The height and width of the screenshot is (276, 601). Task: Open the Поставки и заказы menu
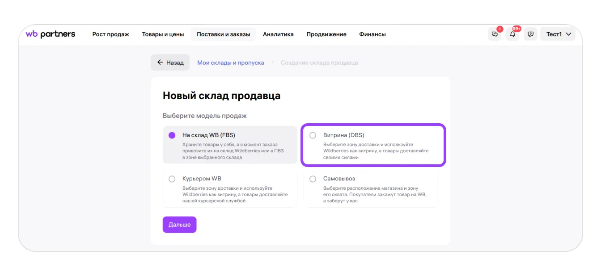[223, 34]
